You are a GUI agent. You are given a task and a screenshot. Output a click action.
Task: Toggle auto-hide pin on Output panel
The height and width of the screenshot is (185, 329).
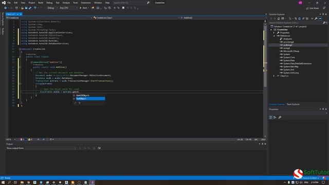[x=262, y=144]
